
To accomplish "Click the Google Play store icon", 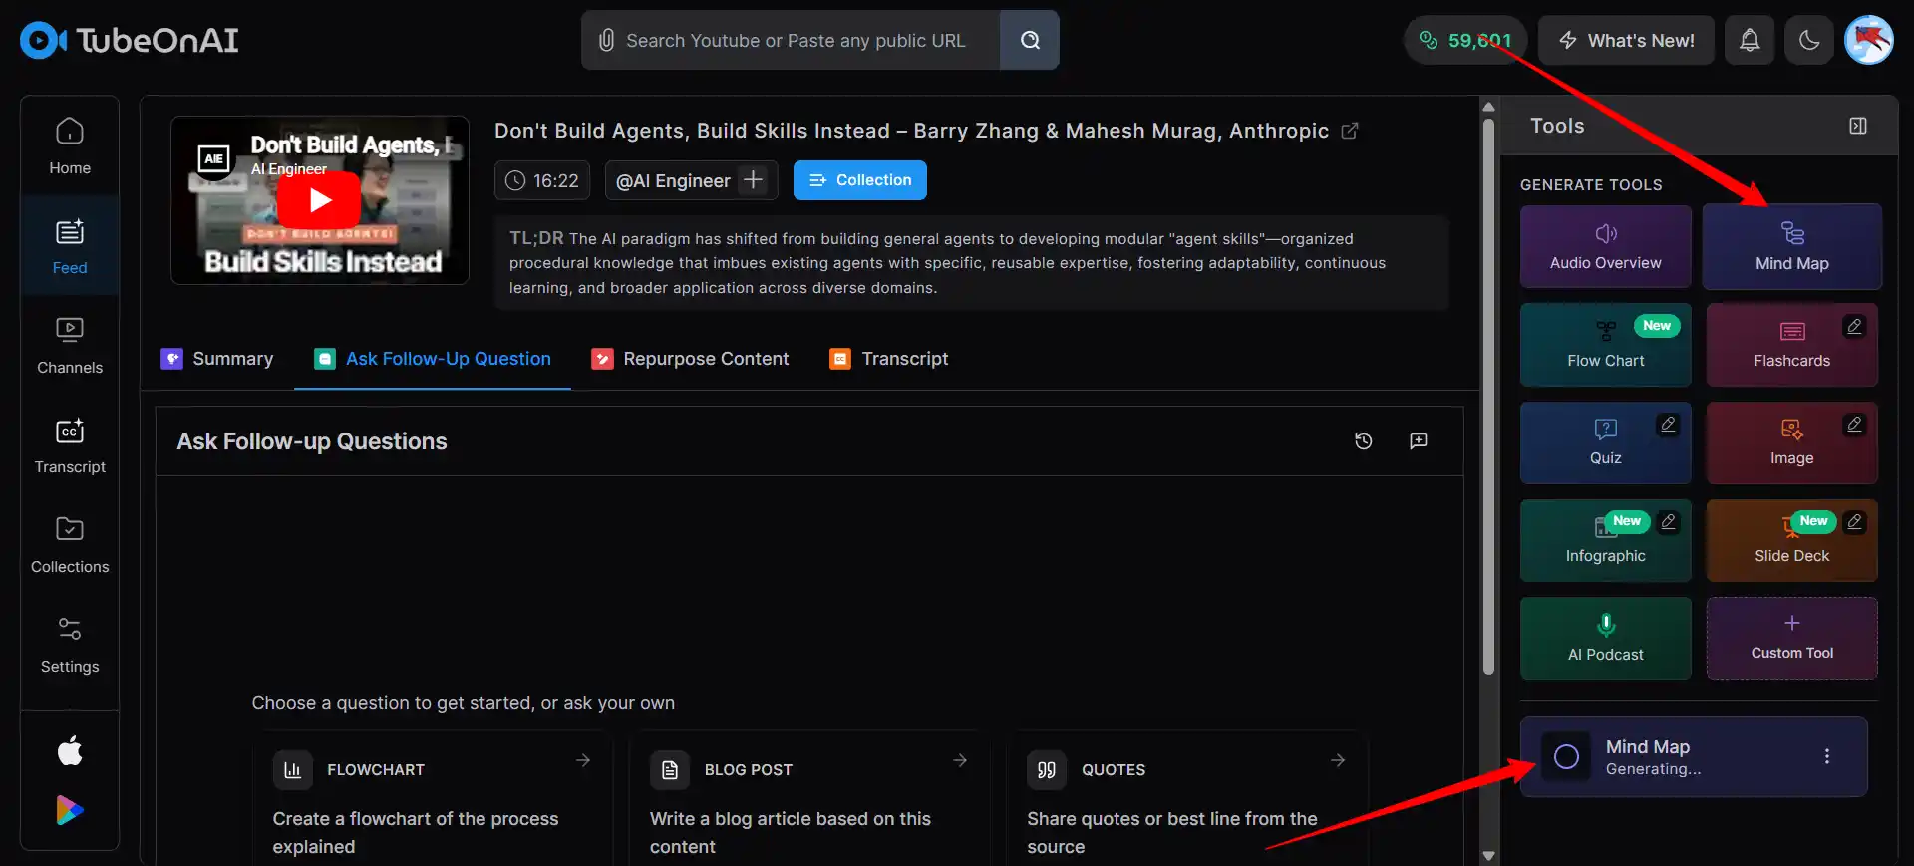I will (70, 810).
